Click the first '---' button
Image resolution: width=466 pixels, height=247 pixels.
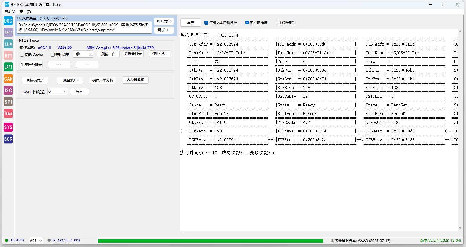pyautogui.click(x=59, y=65)
